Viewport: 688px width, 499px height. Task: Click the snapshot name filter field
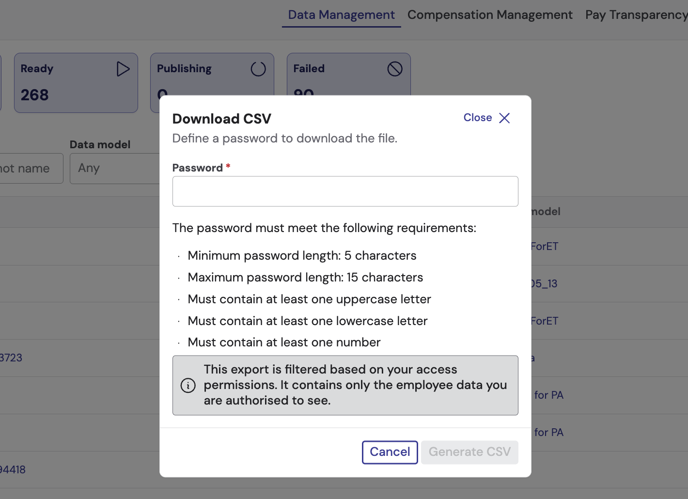(29, 168)
